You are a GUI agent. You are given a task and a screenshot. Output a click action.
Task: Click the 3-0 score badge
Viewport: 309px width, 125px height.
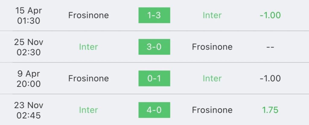point(154,47)
